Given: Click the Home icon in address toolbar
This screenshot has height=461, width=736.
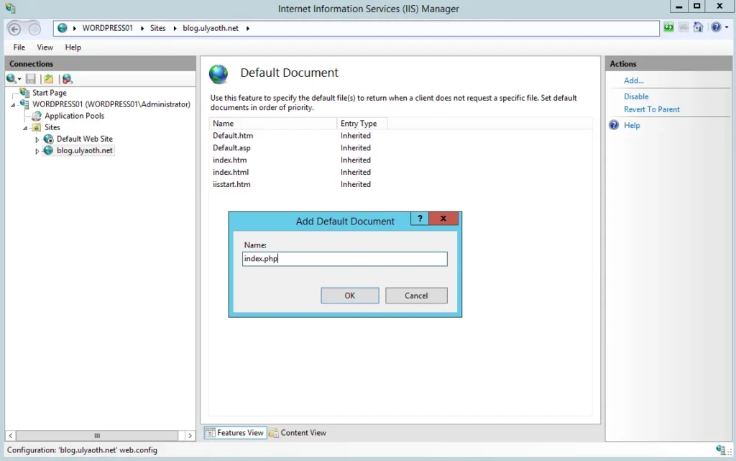Looking at the screenshot, I should [698, 28].
